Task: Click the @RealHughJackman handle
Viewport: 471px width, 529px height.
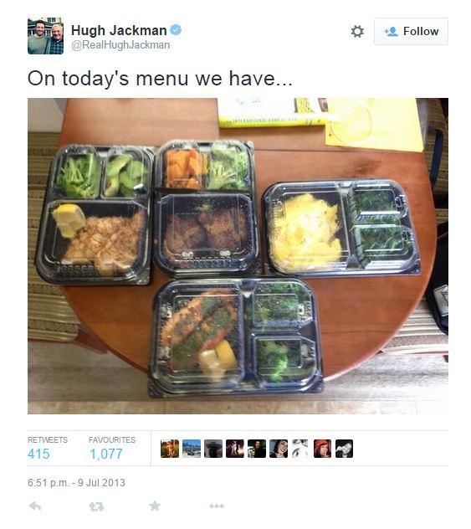Action: point(120,45)
